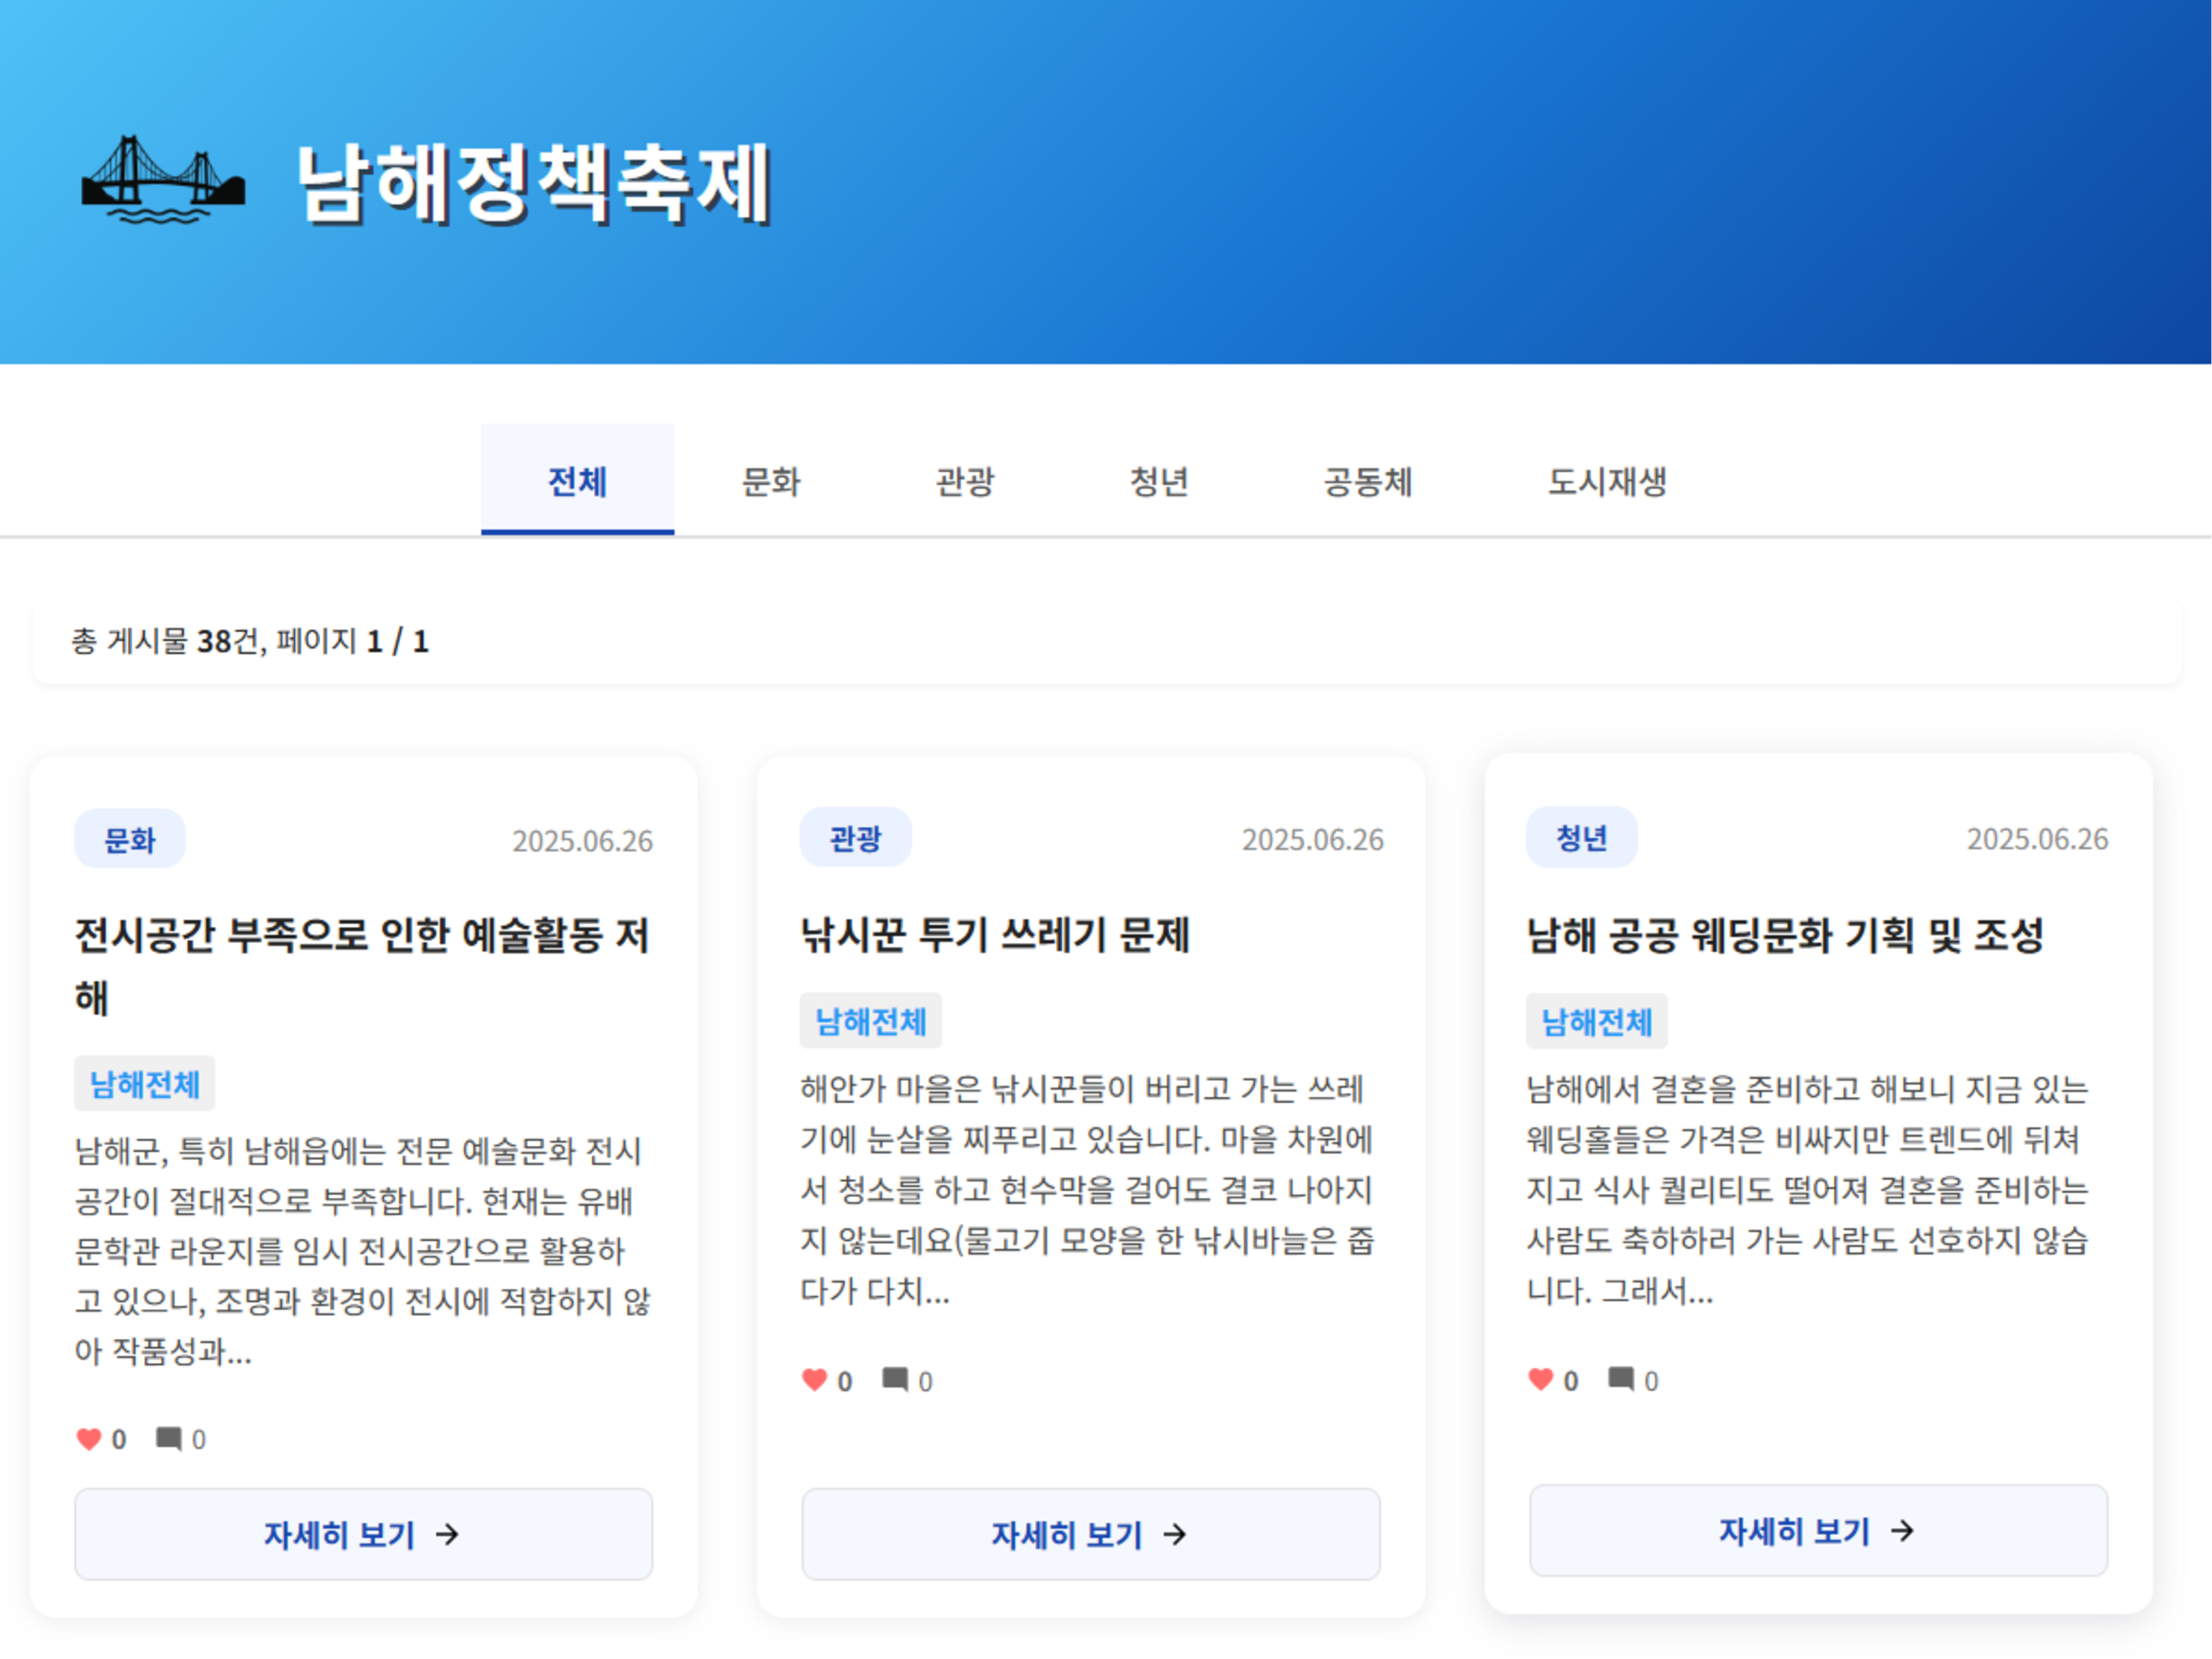Click date 2025.06.26 on 청년 card

[2038, 838]
